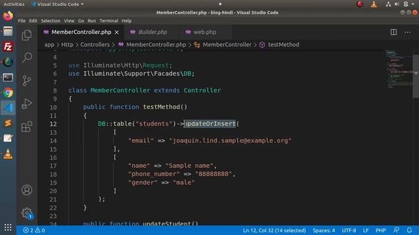Open the View menu
This screenshot has height=235, width=419.
point(69,21)
